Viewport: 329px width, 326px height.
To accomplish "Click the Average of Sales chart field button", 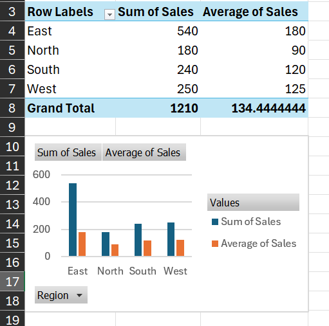I will coord(144,152).
